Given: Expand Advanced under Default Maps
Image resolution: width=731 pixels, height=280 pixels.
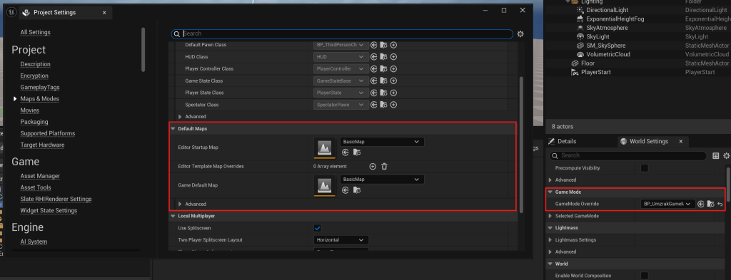Looking at the screenshot, I should coord(181,204).
